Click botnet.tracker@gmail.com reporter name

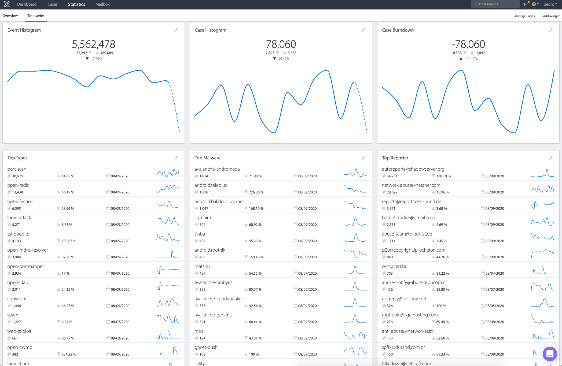click(408, 218)
